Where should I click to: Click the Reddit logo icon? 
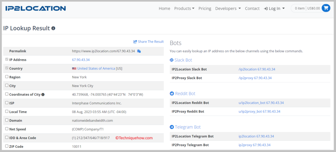pyautogui.click(x=172, y=94)
